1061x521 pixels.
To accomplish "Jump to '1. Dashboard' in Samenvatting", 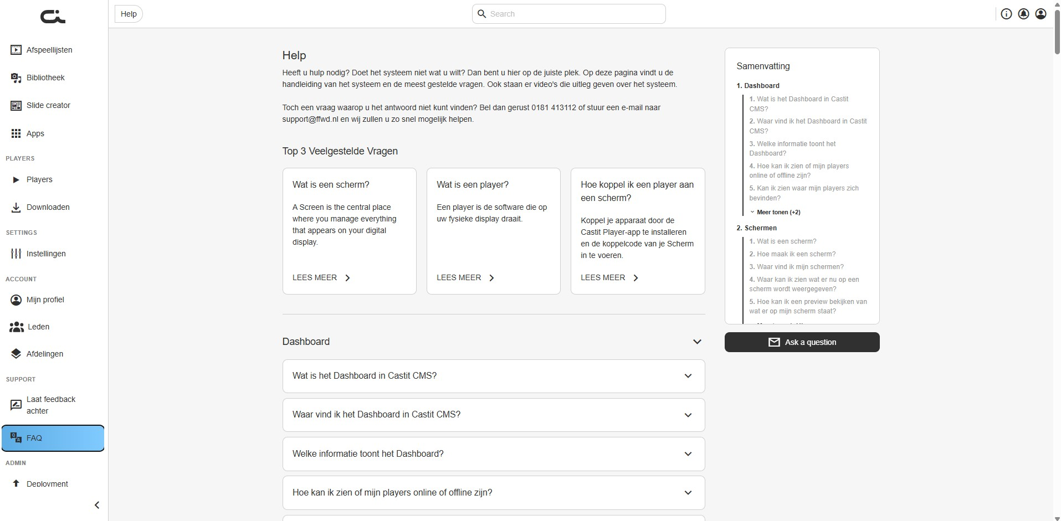I will tap(758, 86).
